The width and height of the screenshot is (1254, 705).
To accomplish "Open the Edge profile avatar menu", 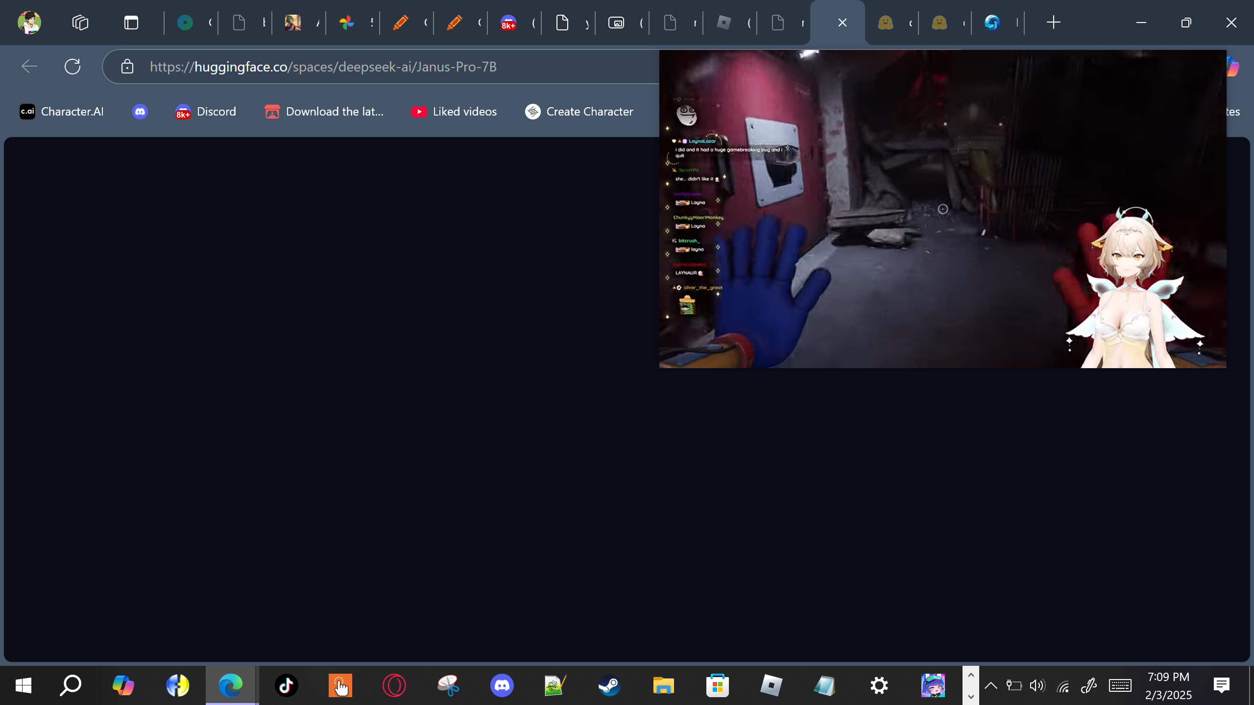I will (29, 23).
